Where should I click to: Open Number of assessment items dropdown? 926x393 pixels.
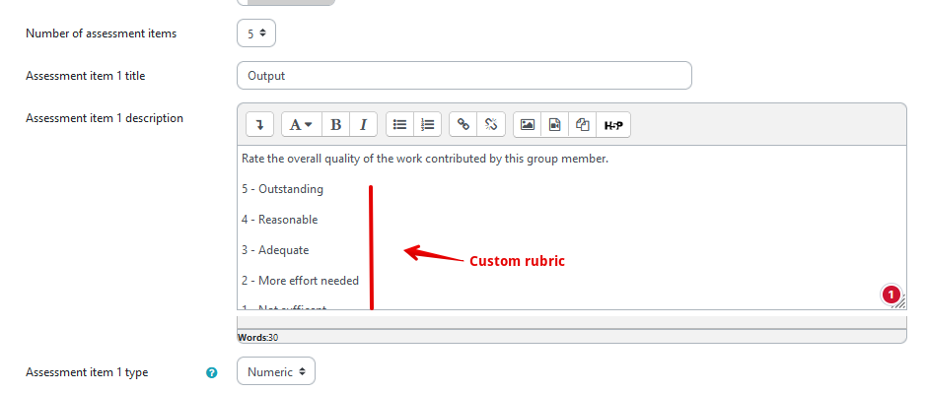click(x=256, y=33)
